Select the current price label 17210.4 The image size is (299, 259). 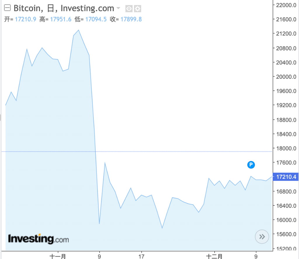[286, 177]
